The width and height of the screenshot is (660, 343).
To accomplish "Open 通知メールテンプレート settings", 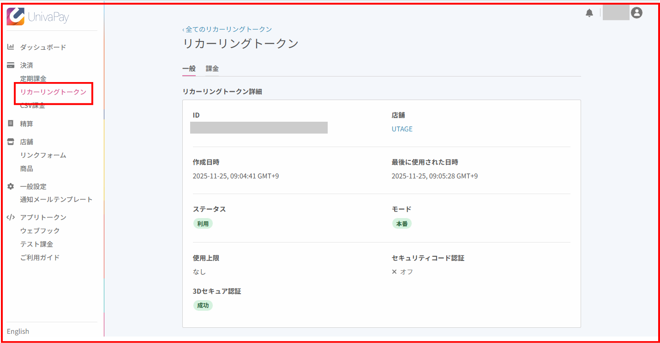I will pos(56,200).
